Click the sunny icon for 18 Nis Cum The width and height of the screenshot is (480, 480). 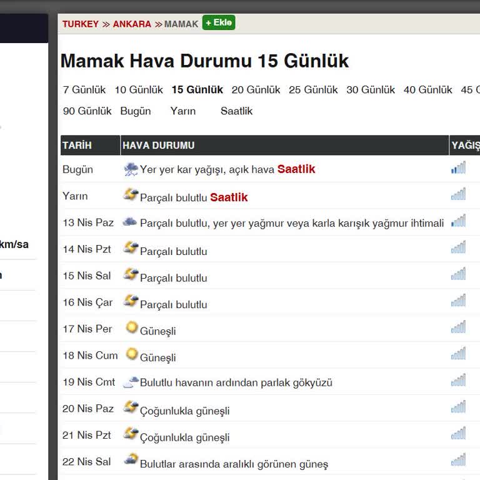(x=131, y=354)
